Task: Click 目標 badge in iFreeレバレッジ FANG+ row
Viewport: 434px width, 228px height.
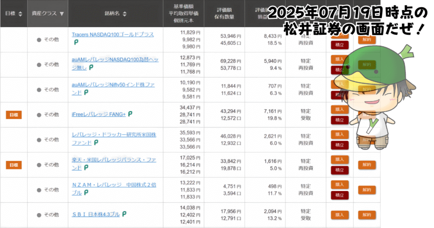Action: click(14, 115)
